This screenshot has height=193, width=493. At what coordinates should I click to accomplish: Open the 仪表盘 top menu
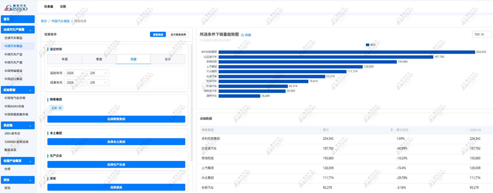[48, 7]
